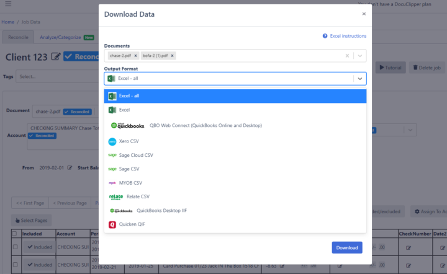Check the first transaction row checkbox

[15, 247]
